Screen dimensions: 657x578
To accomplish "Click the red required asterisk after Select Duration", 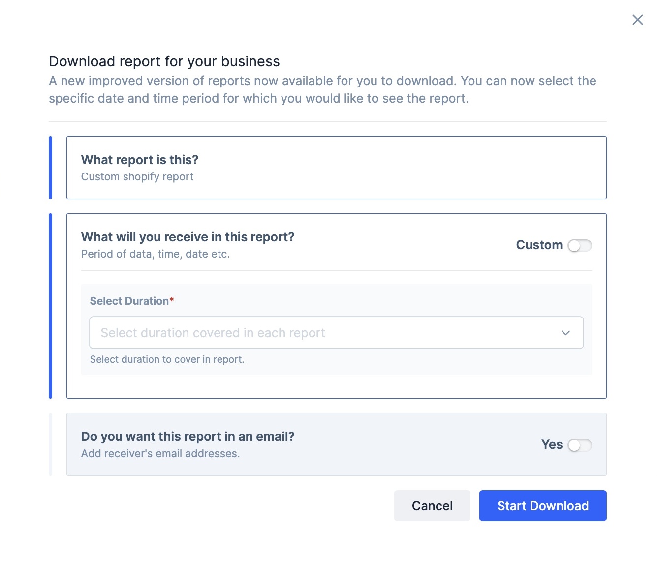I will 172,300.
